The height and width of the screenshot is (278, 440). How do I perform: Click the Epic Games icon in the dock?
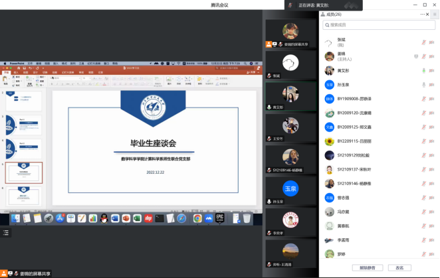[x=219, y=218]
